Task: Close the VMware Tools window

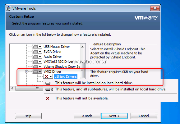Action: [x=155, y=8]
